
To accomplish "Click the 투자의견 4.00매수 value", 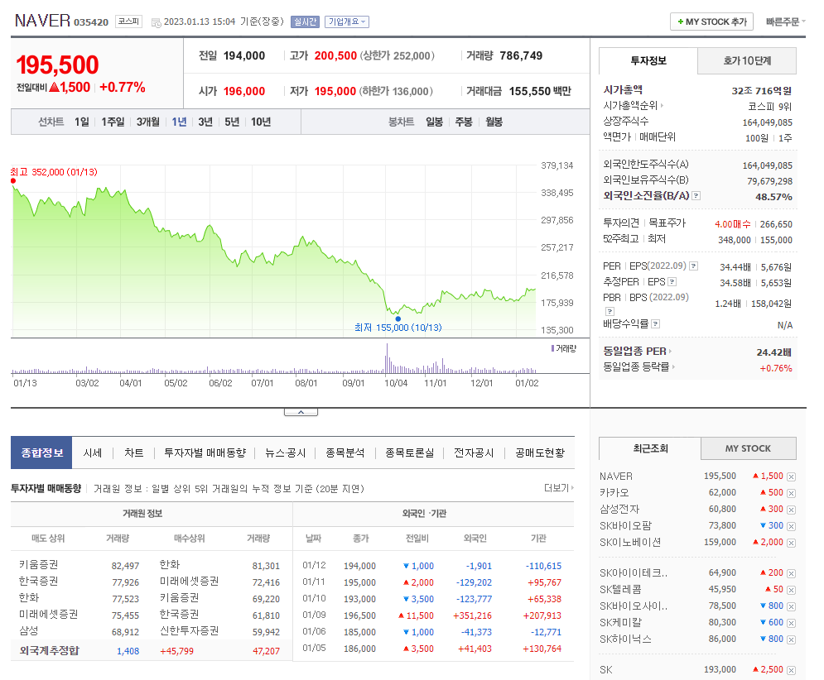I will tap(733, 224).
